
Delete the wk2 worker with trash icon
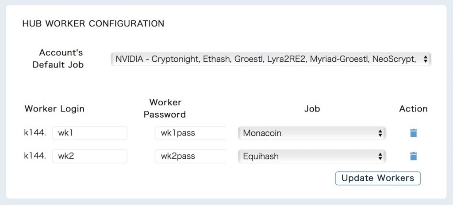413,156
